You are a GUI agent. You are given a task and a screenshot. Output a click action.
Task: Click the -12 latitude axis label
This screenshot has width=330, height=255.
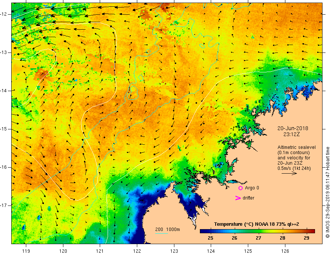[x=4, y=14]
